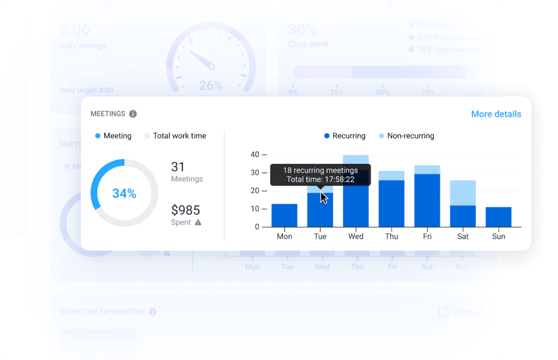Open the info icon near UTILIZATION

[108, 4]
